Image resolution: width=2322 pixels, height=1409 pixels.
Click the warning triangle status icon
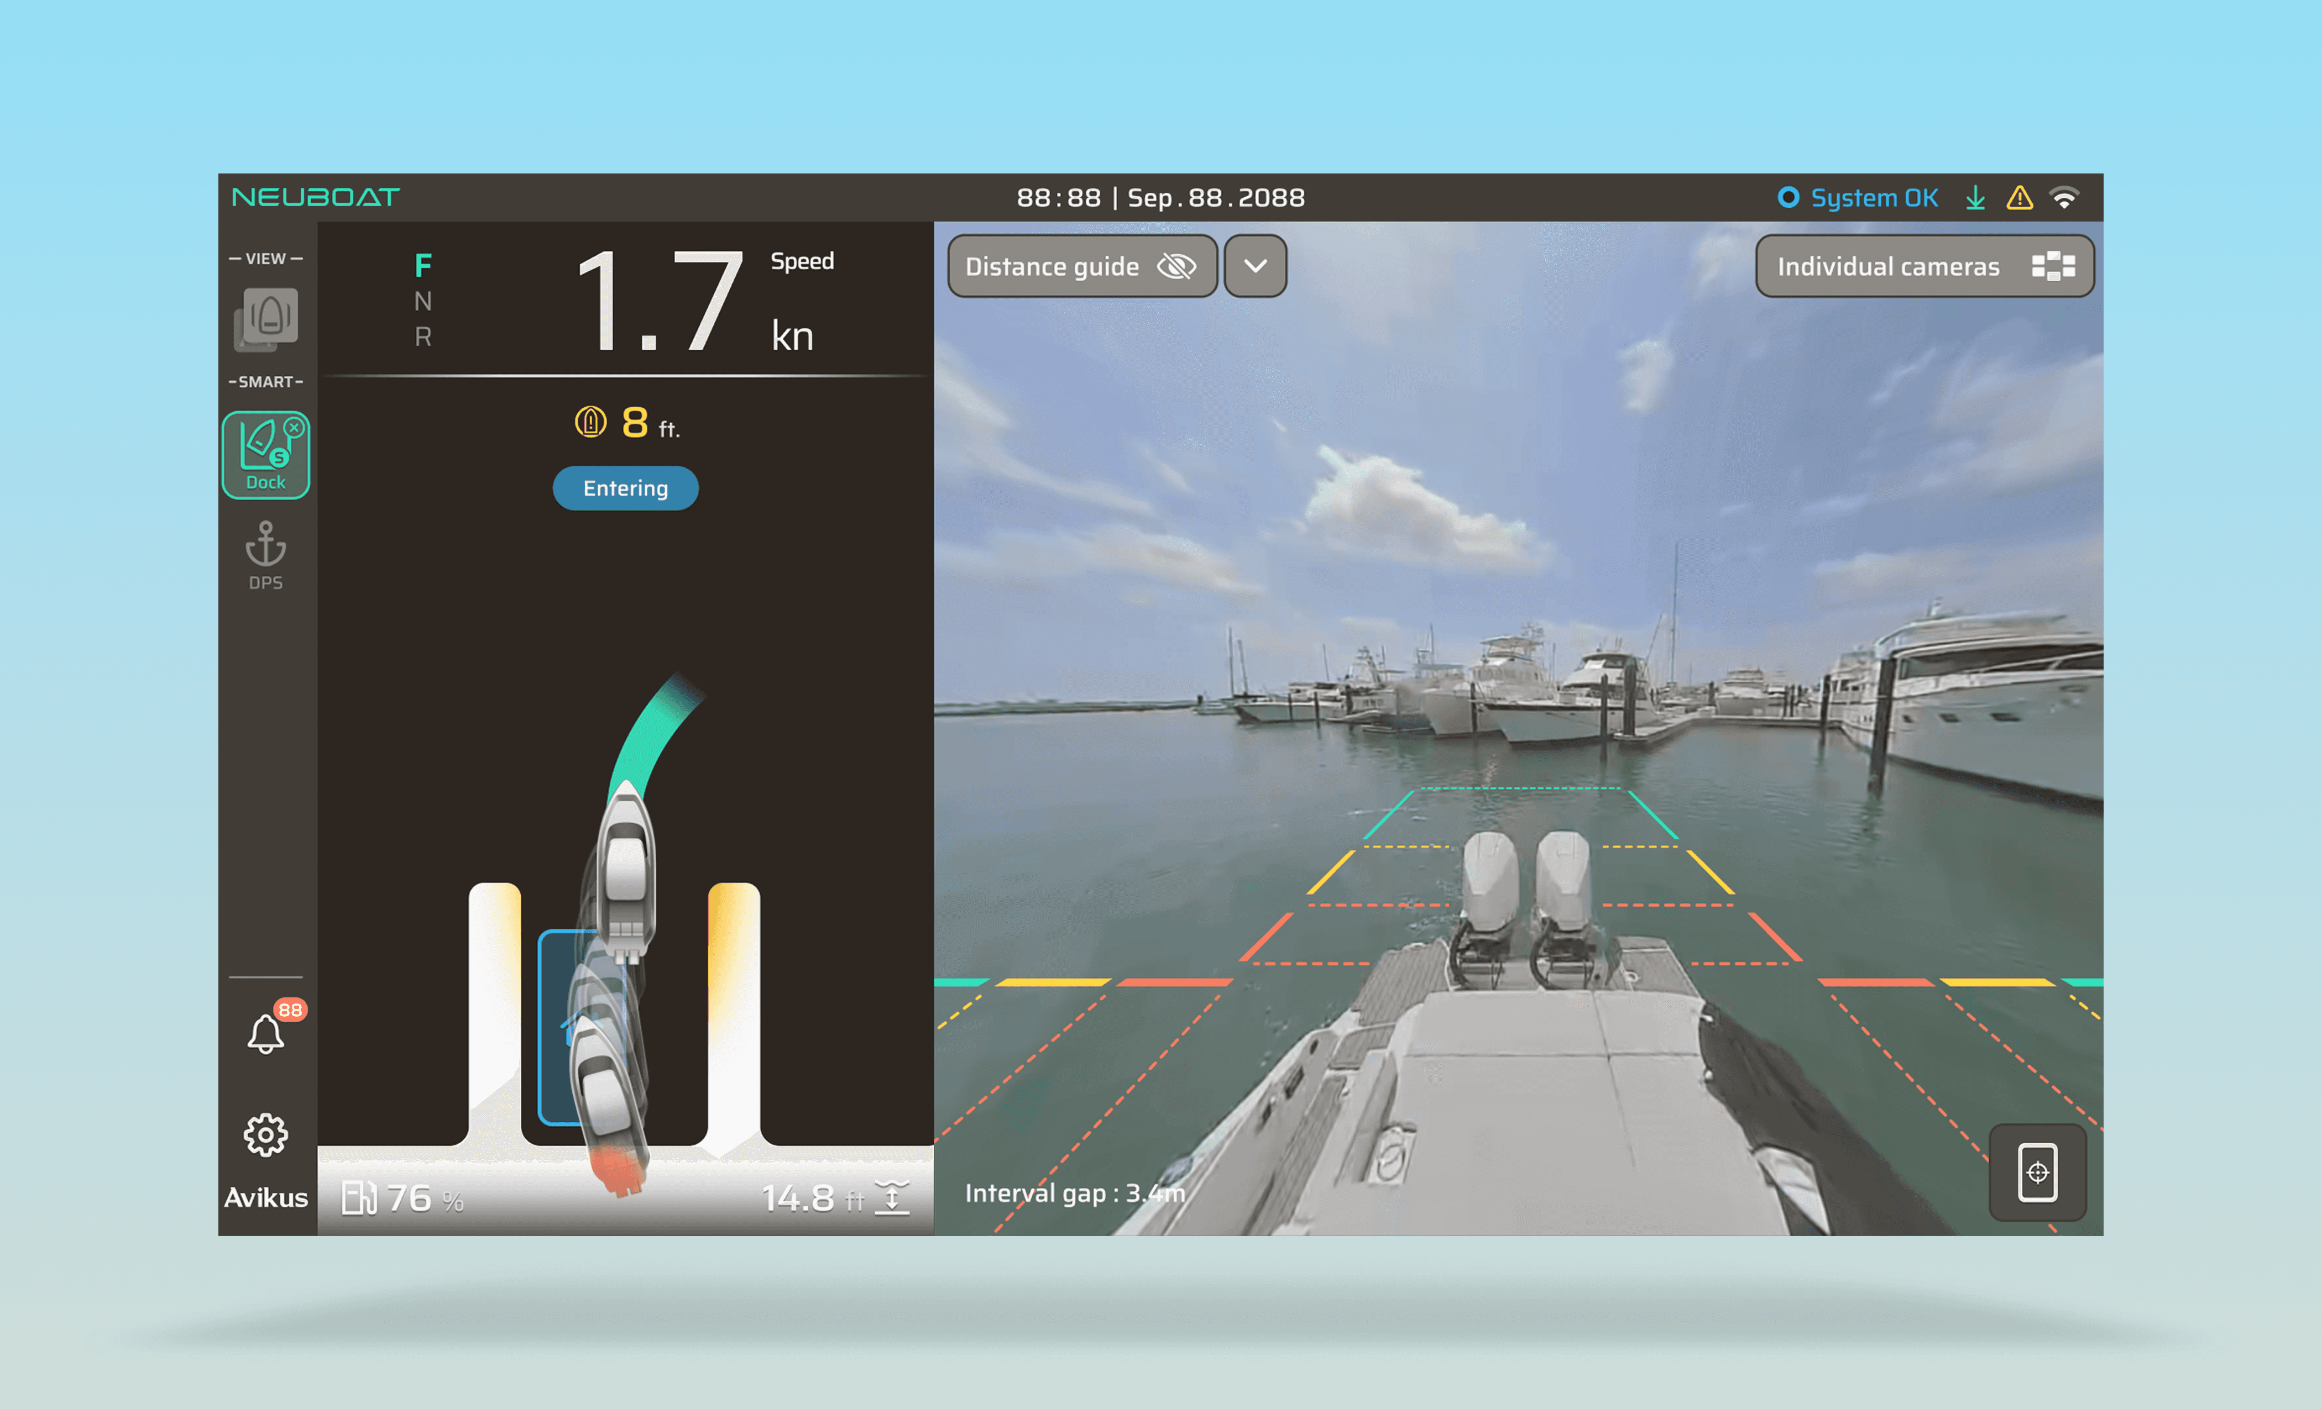pos(2018,198)
